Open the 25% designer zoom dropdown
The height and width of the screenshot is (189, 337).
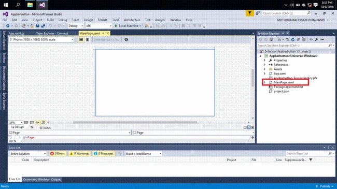coord(16,122)
